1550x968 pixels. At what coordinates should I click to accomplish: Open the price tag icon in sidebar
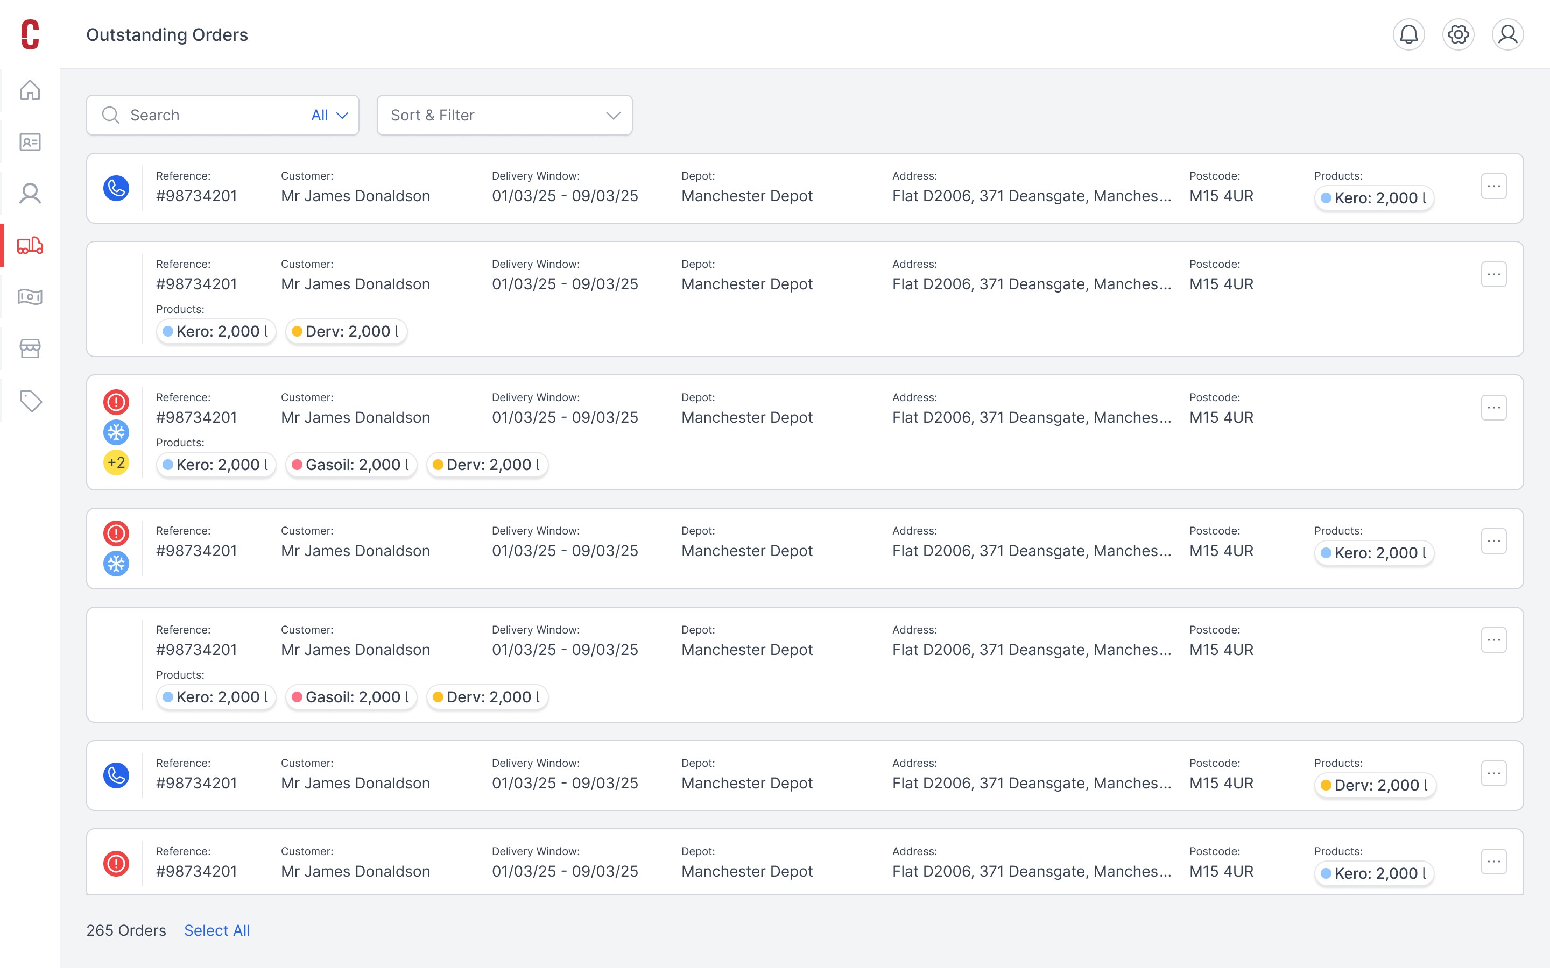point(30,401)
